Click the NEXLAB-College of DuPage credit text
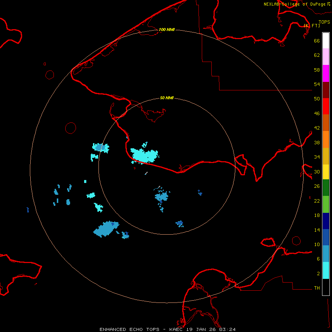The height and width of the screenshot is (332, 332). (x=297, y=4)
